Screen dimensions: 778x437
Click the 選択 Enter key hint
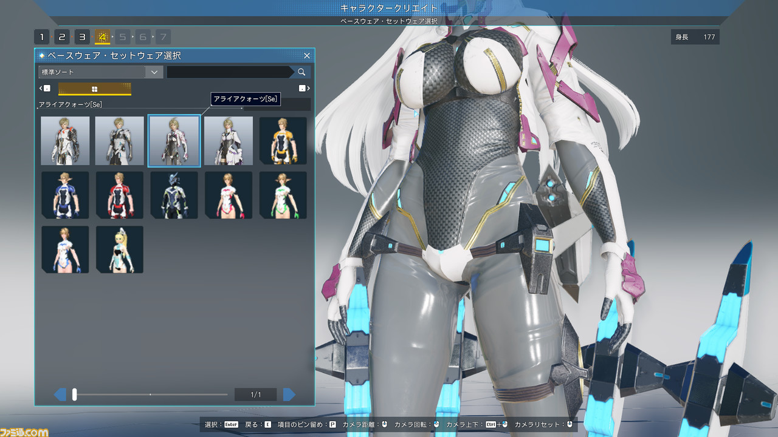[221, 424]
